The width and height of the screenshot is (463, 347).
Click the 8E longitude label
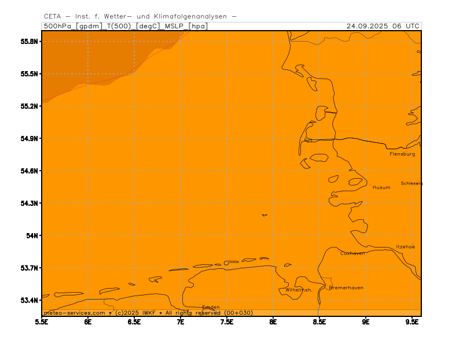pos(273,322)
